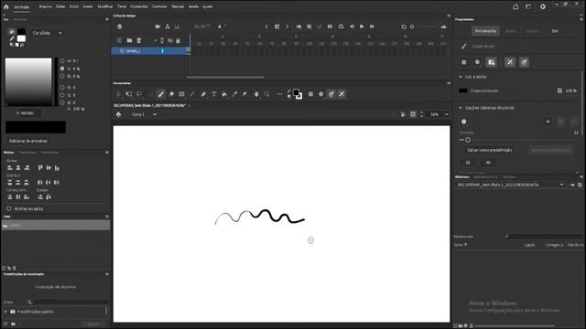This screenshot has height=329, width=586.
Task: Click 'Salvar como predefinição' button
Action: coord(490,150)
